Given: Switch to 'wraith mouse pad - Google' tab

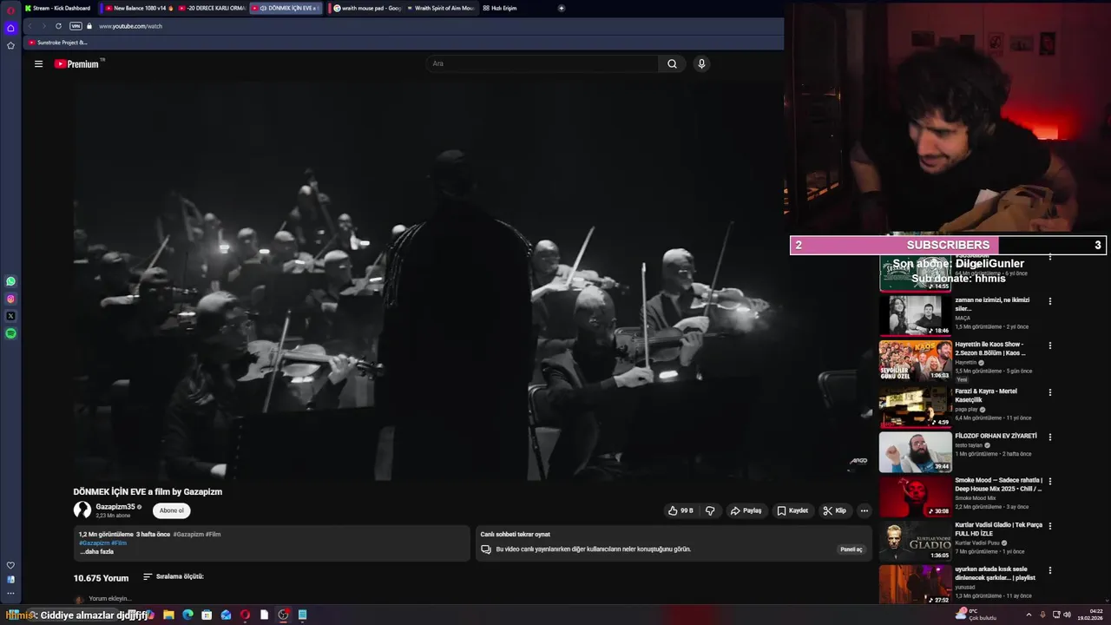Looking at the screenshot, I should (365, 8).
